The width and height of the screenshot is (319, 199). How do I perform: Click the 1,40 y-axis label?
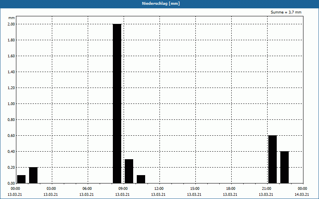pos(11,72)
